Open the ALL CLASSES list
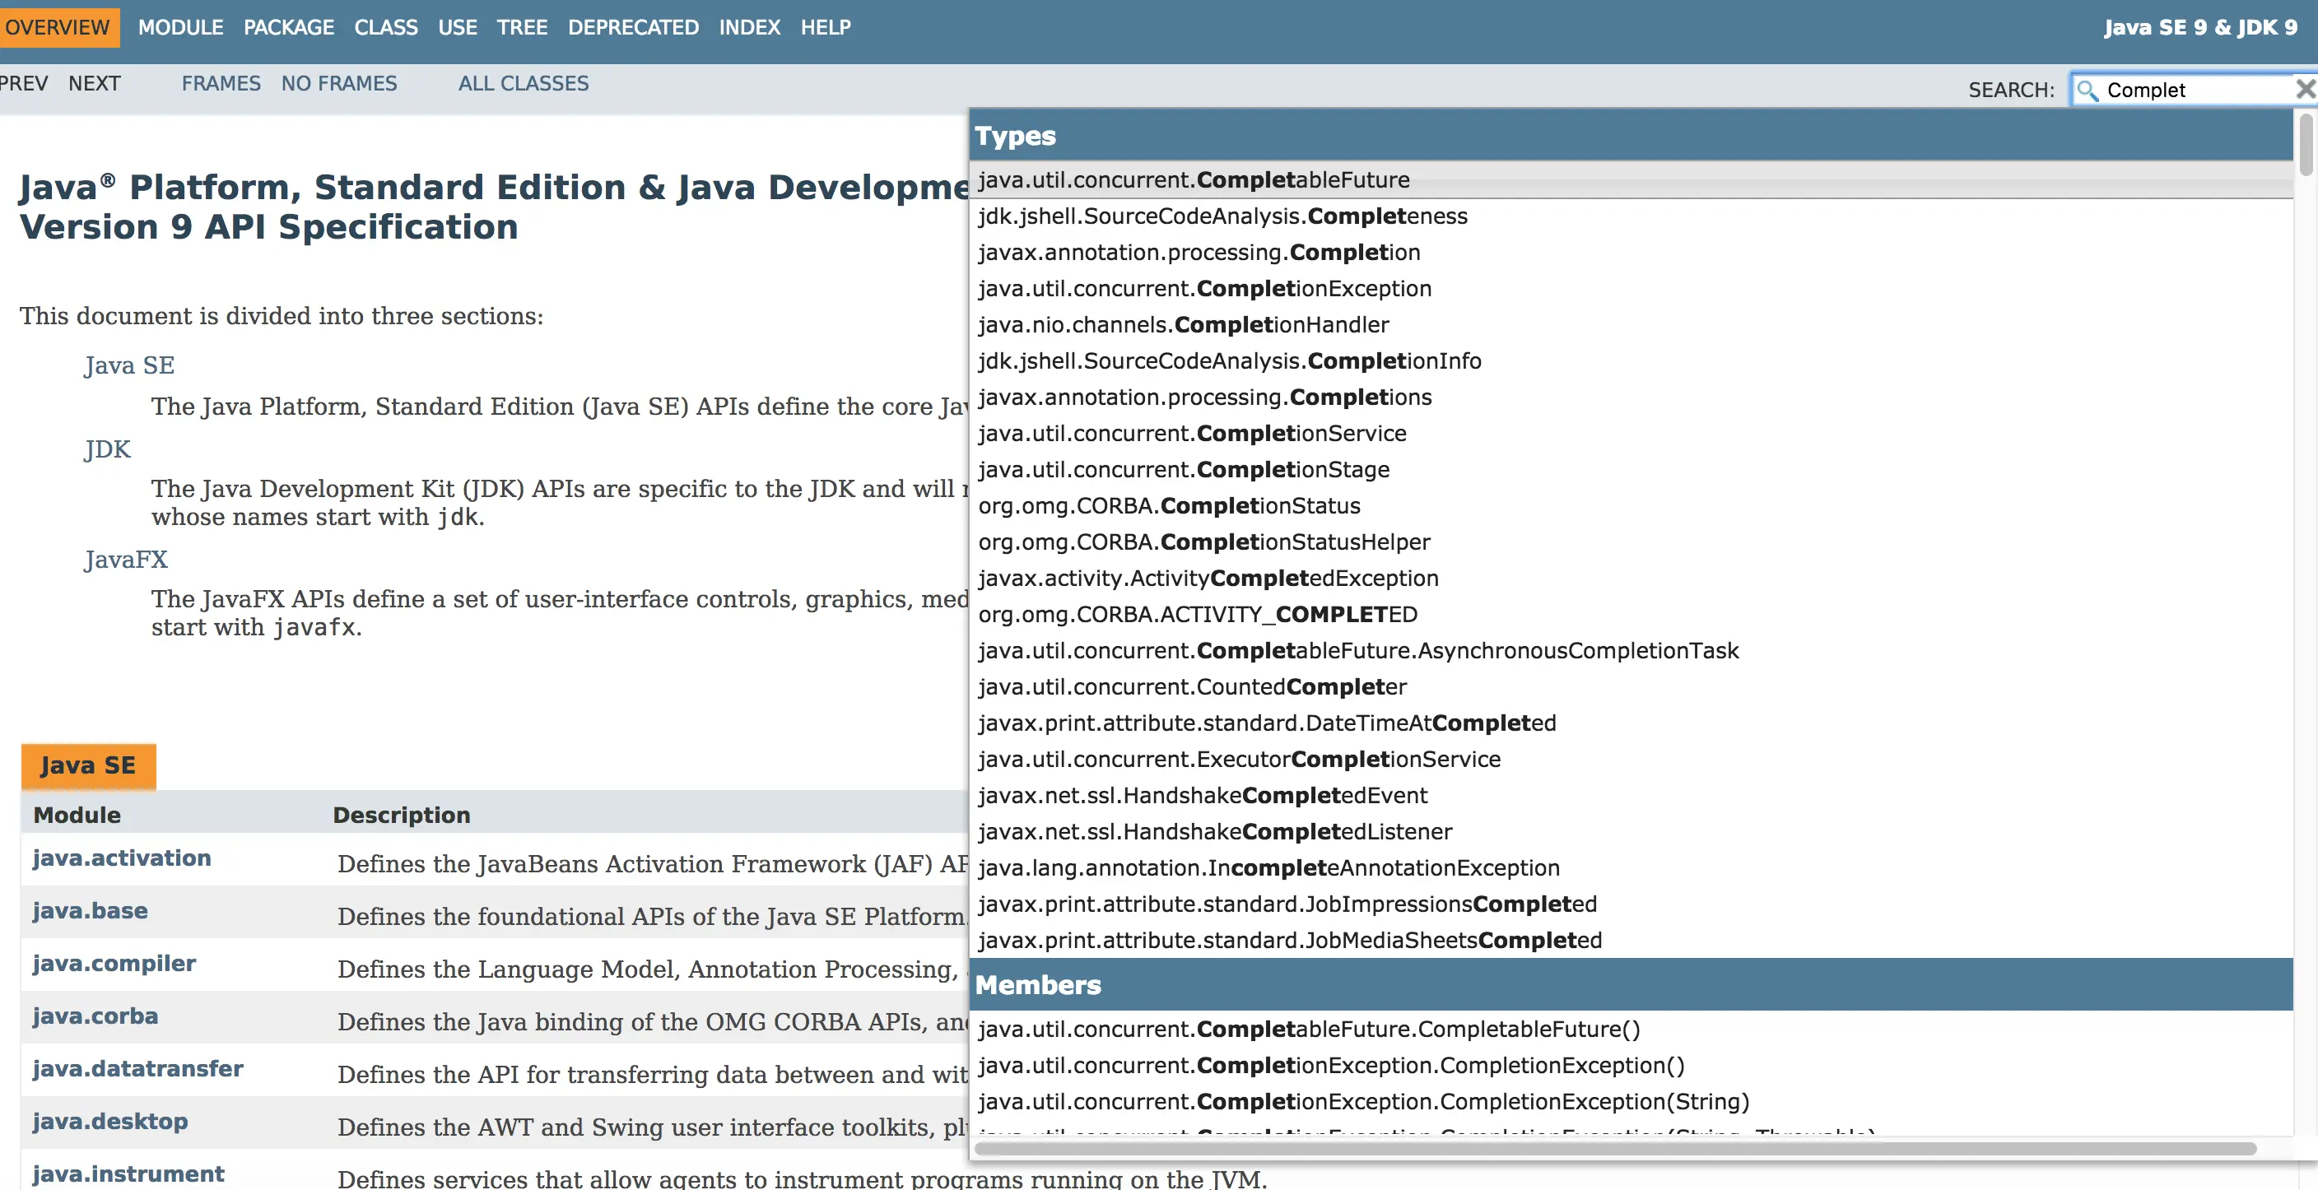The height and width of the screenshot is (1190, 2318). coord(524,84)
